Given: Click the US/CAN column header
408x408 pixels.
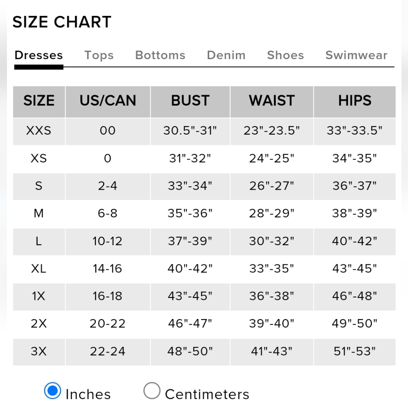Looking at the screenshot, I should click(108, 101).
